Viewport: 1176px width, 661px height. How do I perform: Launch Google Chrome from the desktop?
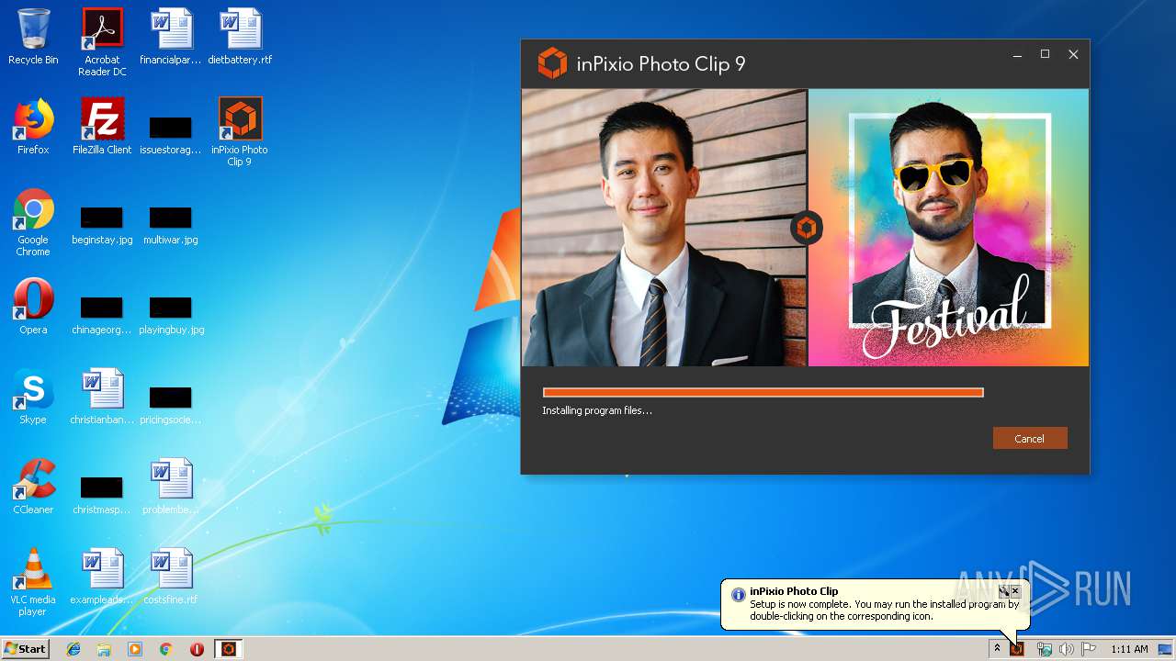click(33, 222)
